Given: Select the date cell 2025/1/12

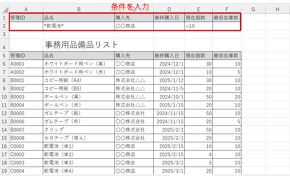Looking at the screenshot, I should coord(169,80).
